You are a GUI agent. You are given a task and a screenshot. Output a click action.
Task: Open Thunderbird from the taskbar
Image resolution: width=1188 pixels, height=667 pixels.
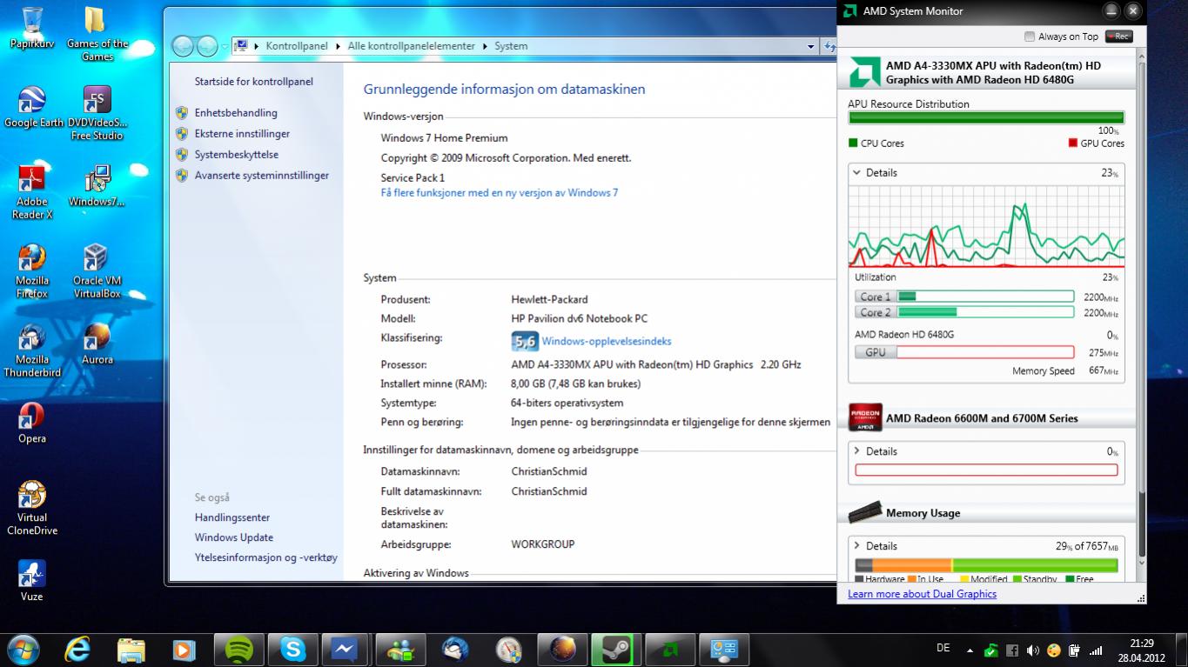[x=453, y=649]
